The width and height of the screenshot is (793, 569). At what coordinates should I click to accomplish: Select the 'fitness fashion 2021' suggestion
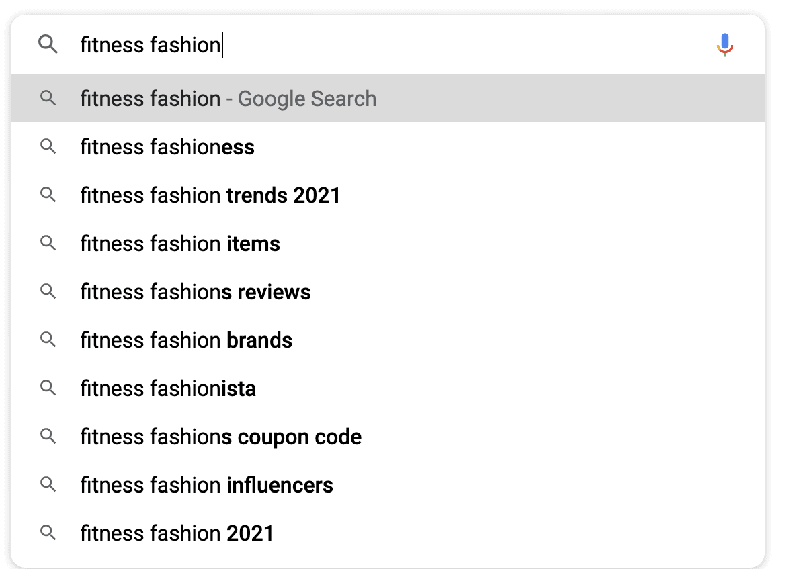(x=177, y=533)
